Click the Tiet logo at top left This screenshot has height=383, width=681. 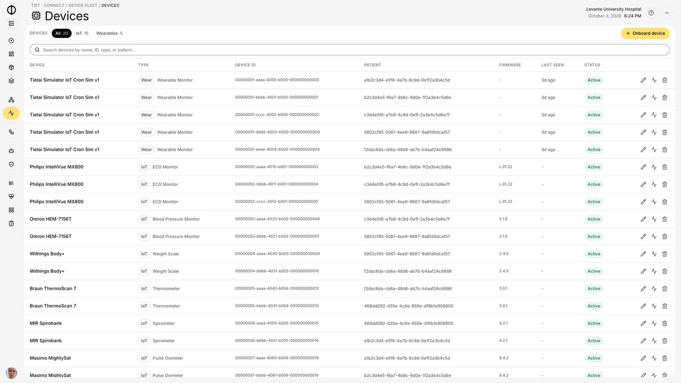[11, 10]
